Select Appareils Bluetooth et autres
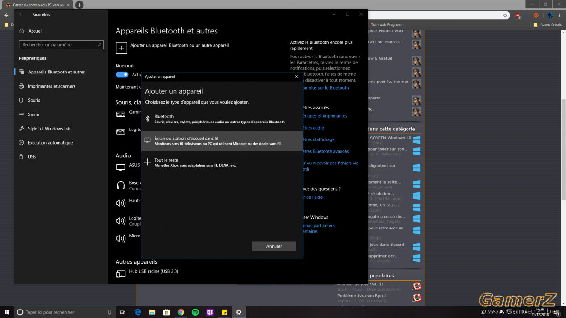 coord(56,72)
